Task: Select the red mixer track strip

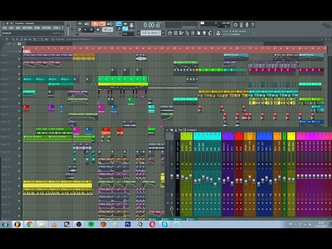Action: 239,174
